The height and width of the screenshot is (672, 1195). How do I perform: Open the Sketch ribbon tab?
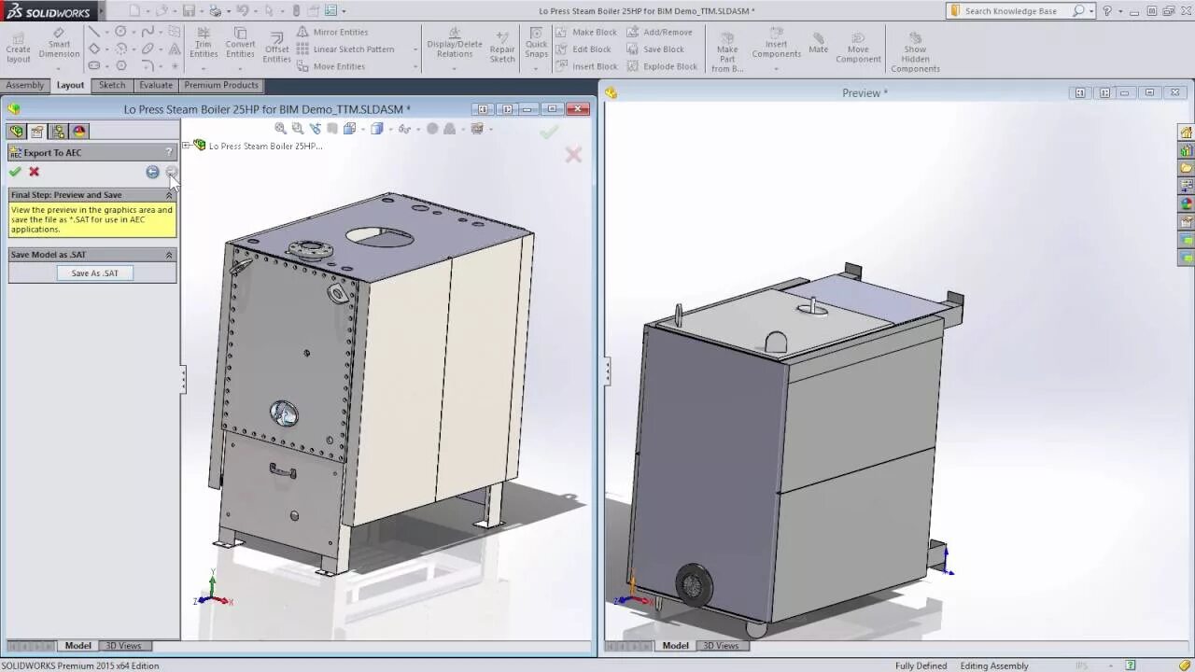coord(112,85)
